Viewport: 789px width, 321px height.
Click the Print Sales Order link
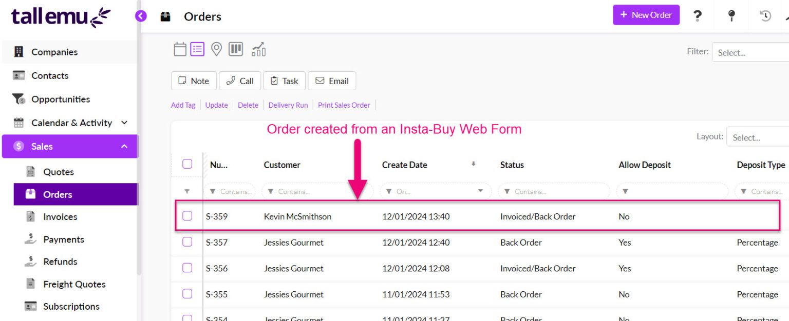tap(344, 105)
